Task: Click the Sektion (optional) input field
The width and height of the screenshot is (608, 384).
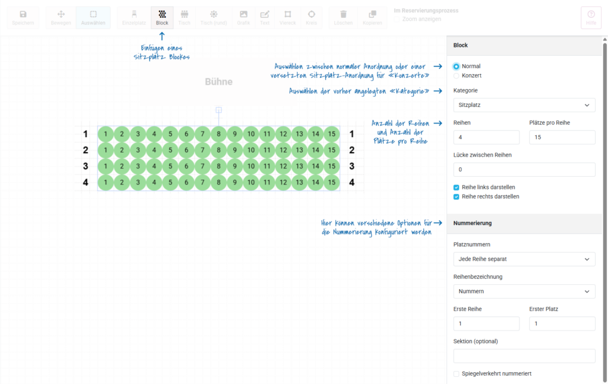Action: (524, 356)
